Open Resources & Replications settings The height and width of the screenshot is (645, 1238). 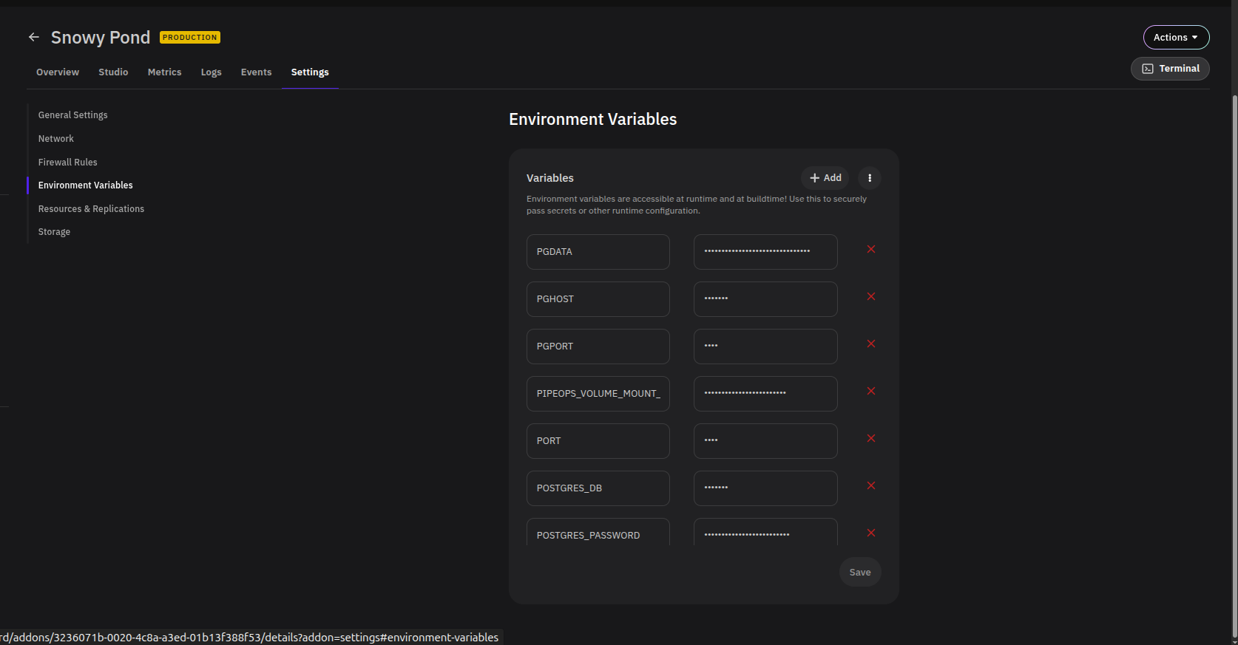pos(92,209)
